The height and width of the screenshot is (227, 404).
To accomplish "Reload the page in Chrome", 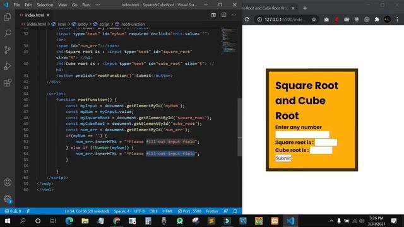I will tap(247, 20).
